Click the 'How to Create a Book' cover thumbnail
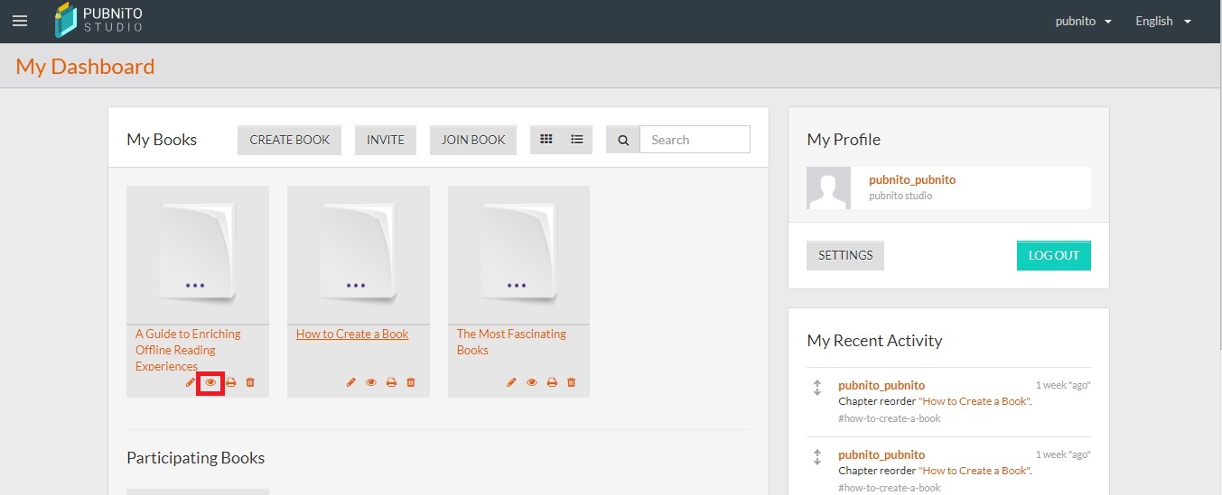Image resolution: width=1222 pixels, height=495 pixels. pyautogui.click(x=358, y=254)
